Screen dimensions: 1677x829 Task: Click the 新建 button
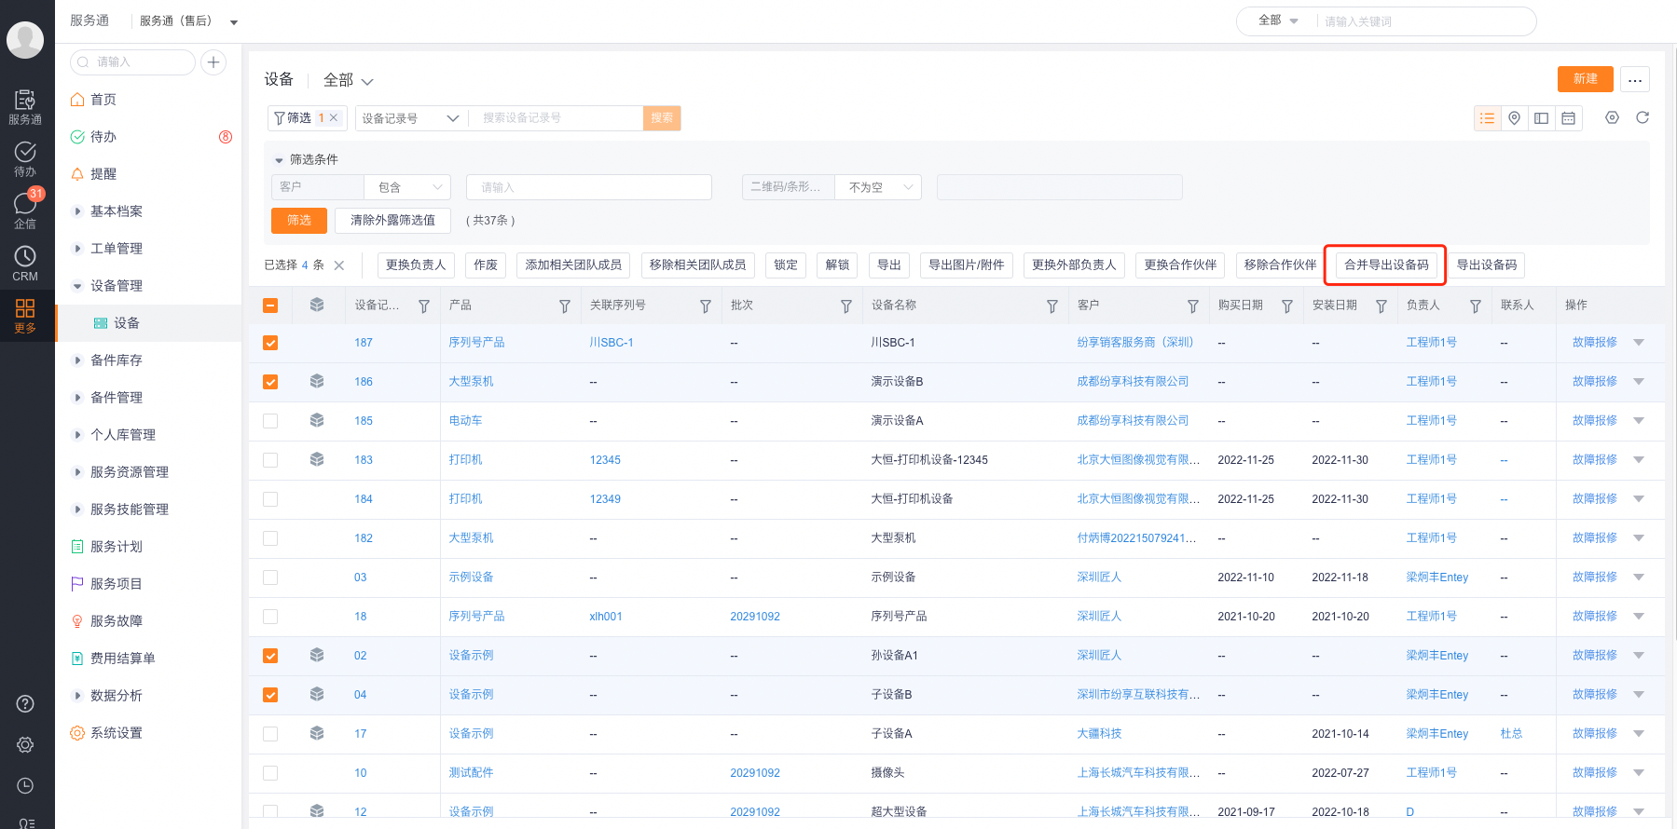click(x=1585, y=79)
